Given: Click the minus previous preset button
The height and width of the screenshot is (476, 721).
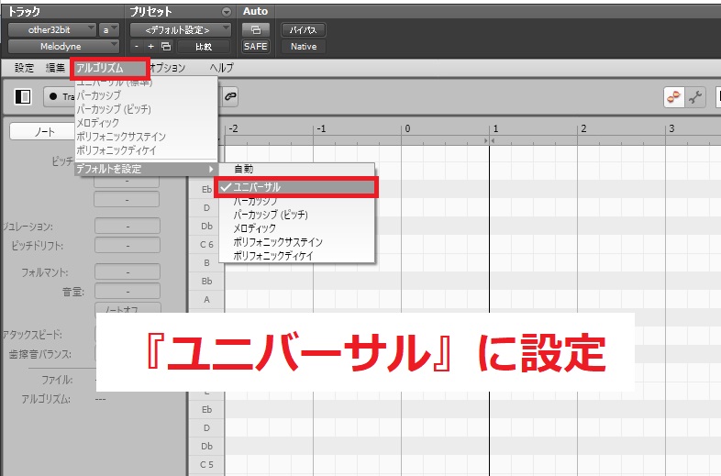Looking at the screenshot, I should pyautogui.click(x=137, y=46).
